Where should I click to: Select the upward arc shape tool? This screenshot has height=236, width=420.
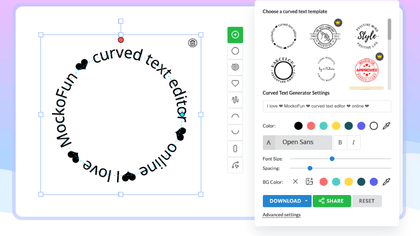coord(235,116)
